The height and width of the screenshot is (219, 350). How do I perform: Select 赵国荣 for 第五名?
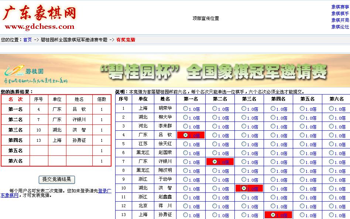[302, 153]
